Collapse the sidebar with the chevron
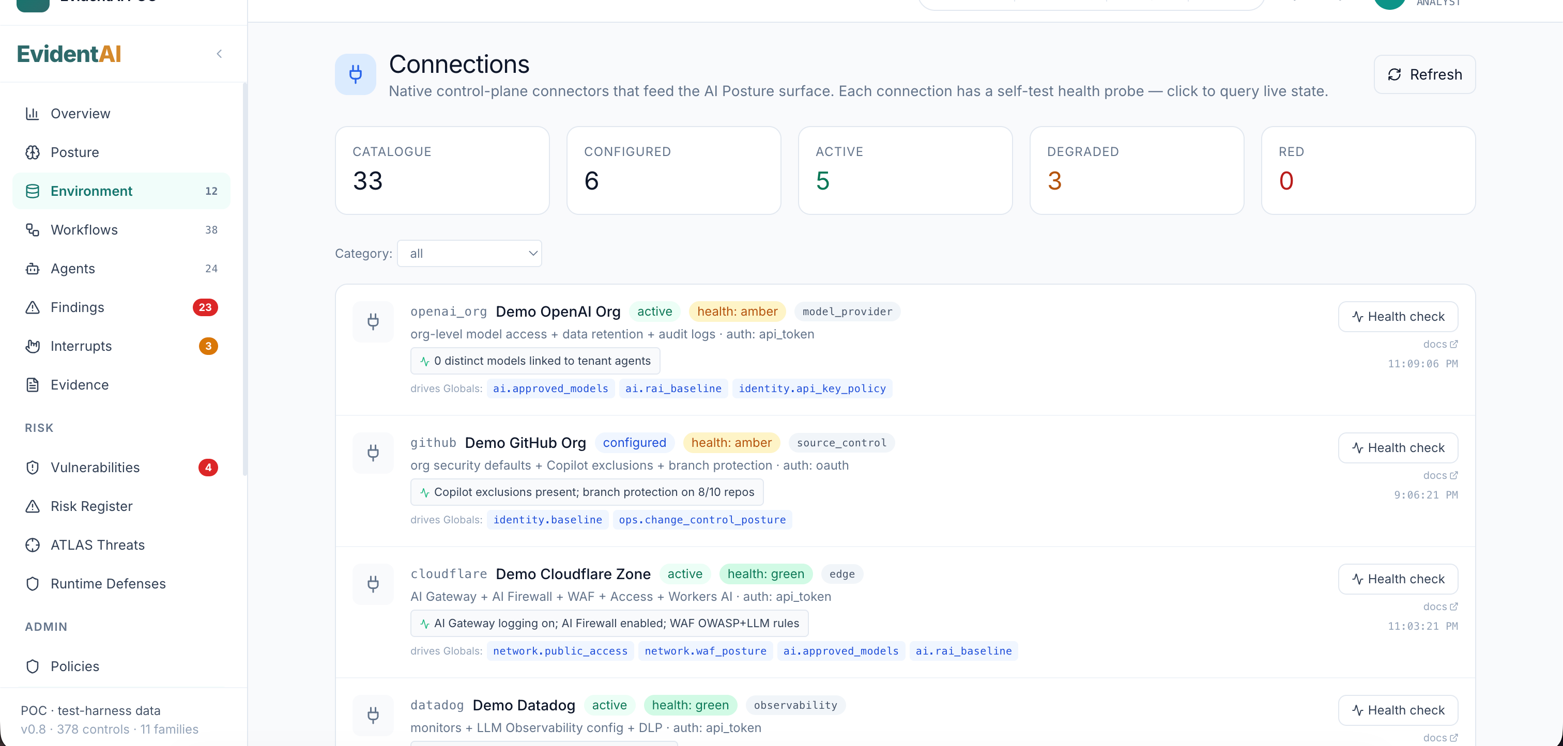 (x=219, y=54)
